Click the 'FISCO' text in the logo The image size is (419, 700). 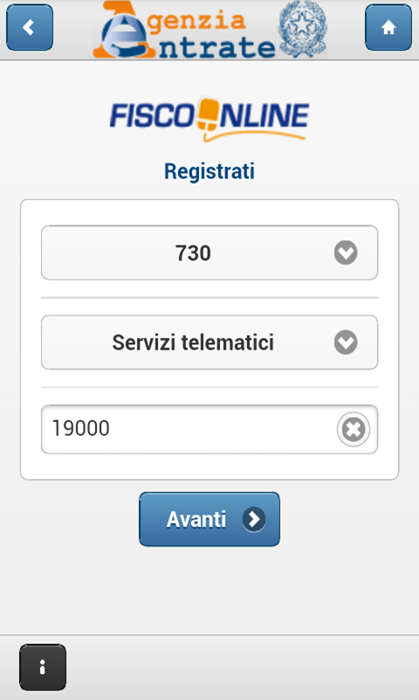[x=152, y=115]
